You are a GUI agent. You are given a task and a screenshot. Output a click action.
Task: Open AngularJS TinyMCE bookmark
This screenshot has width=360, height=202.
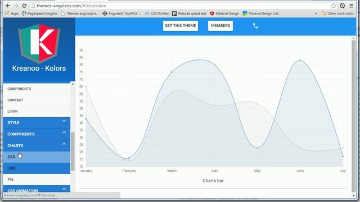(121, 13)
